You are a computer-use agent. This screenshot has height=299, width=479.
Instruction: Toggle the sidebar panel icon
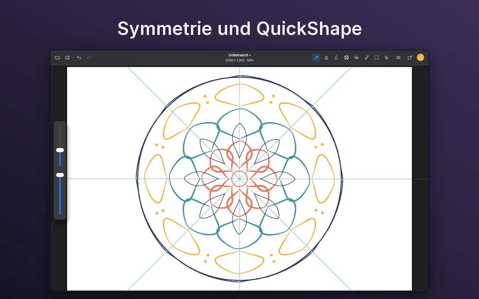pos(68,57)
